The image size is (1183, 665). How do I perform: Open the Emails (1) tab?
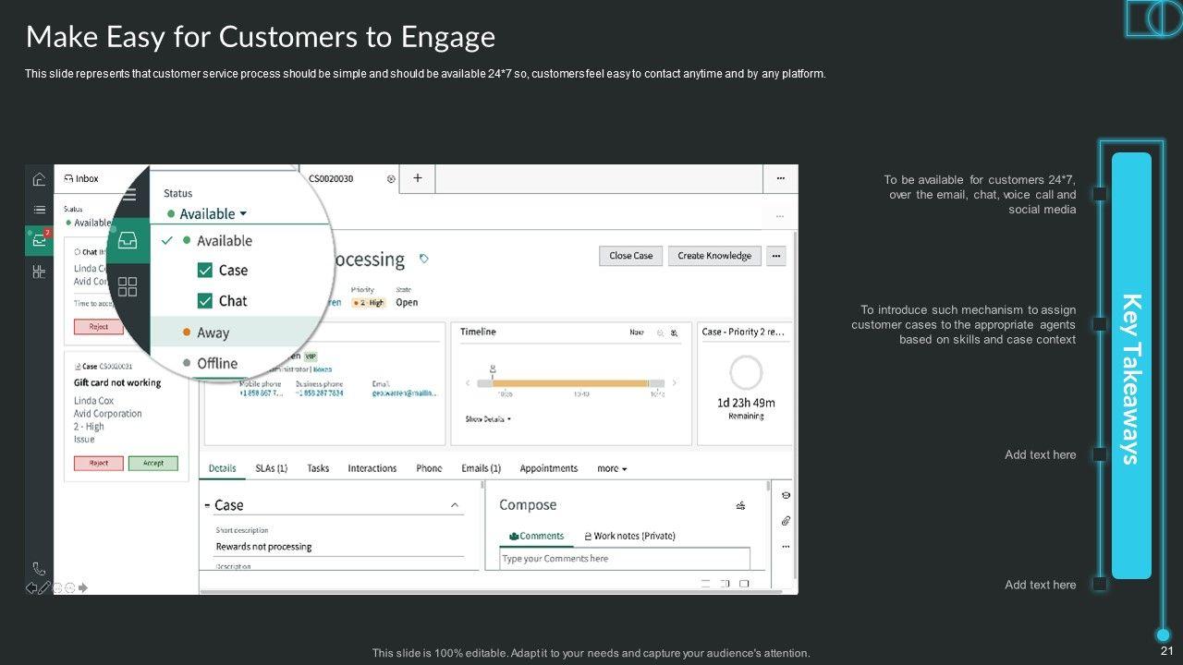[481, 469]
